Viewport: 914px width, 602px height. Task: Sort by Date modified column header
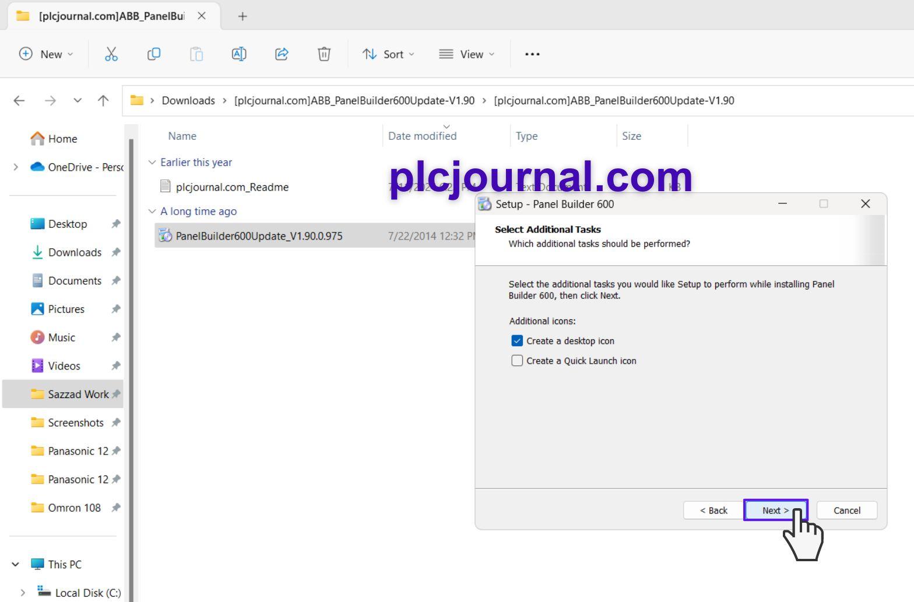pyautogui.click(x=423, y=136)
